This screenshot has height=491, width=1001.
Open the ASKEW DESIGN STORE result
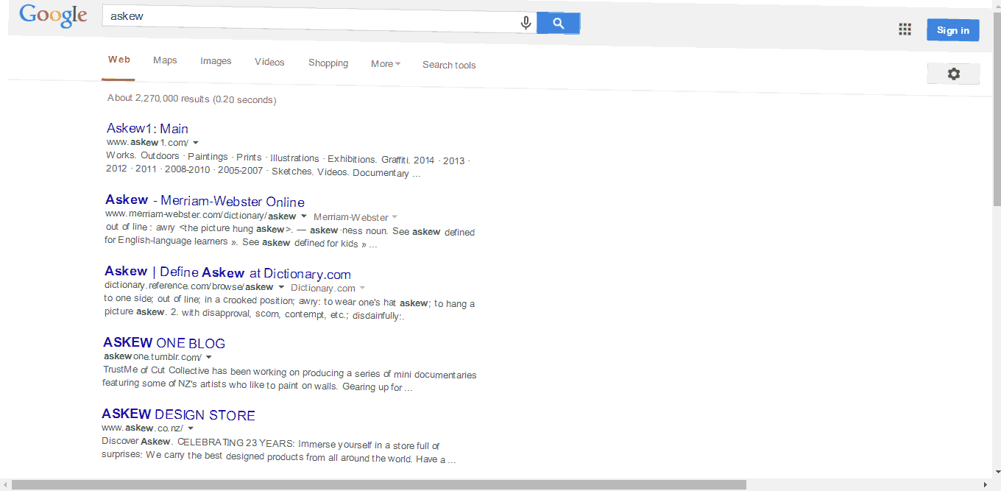click(178, 415)
